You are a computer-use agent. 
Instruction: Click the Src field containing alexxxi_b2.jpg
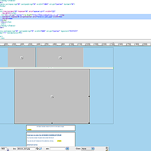[x=26, y=148]
